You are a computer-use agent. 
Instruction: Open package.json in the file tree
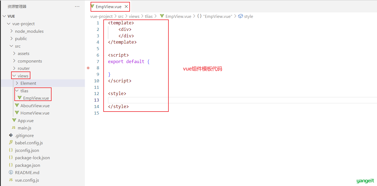pos(28,165)
